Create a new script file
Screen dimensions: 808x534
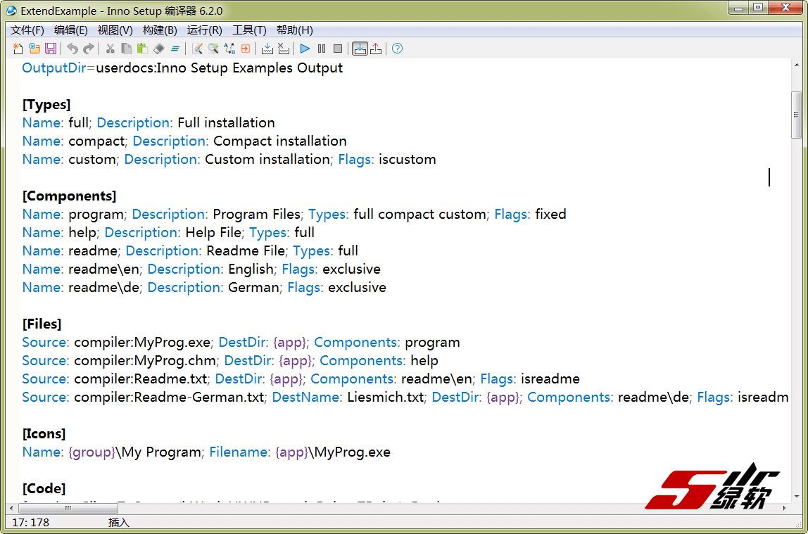[x=18, y=49]
